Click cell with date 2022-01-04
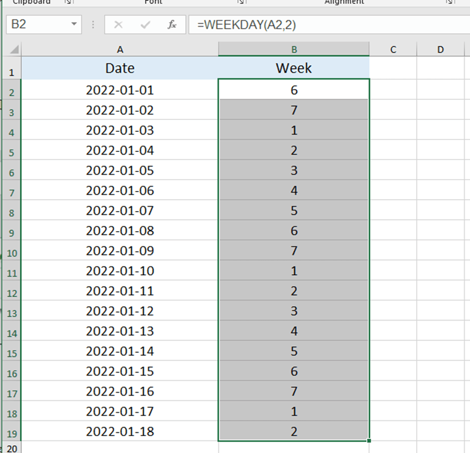The image size is (470, 453). point(120,150)
